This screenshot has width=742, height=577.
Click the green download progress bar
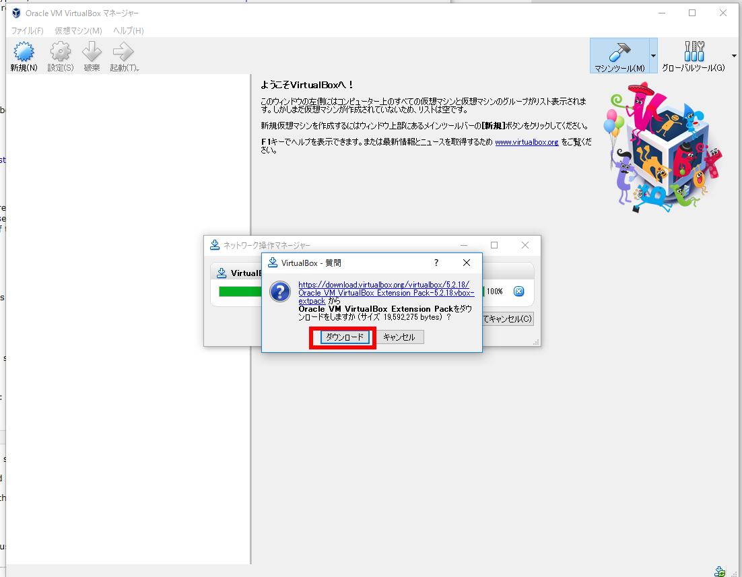pyautogui.click(x=240, y=292)
